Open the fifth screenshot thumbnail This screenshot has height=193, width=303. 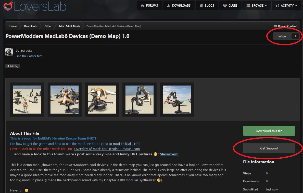tap(177, 99)
